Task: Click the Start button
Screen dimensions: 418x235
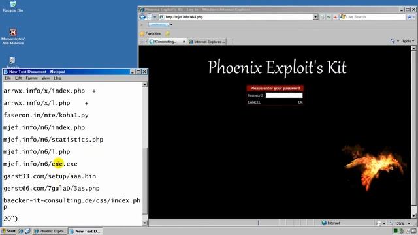Action: tap(8, 231)
